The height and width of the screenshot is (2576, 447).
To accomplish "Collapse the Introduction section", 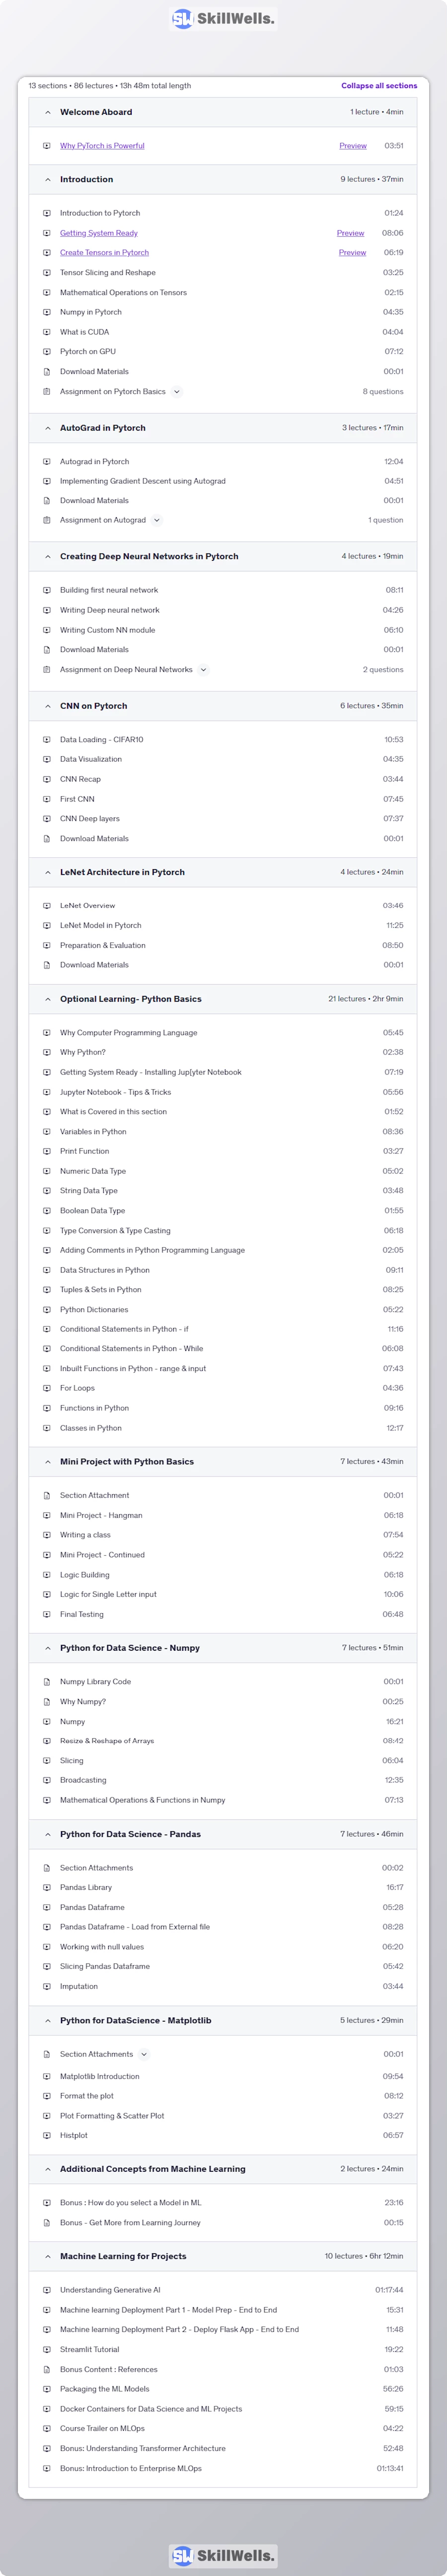I will pyautogui.click(x=47, y=180).
